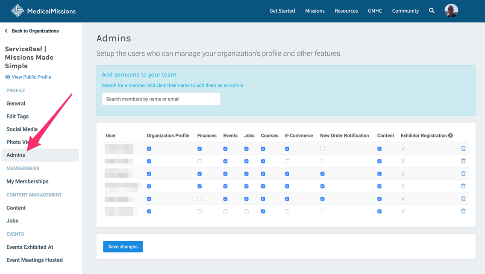Screen dimensions: 485x274
Task: Check Finances box in second user row
Action: point(200,161)
